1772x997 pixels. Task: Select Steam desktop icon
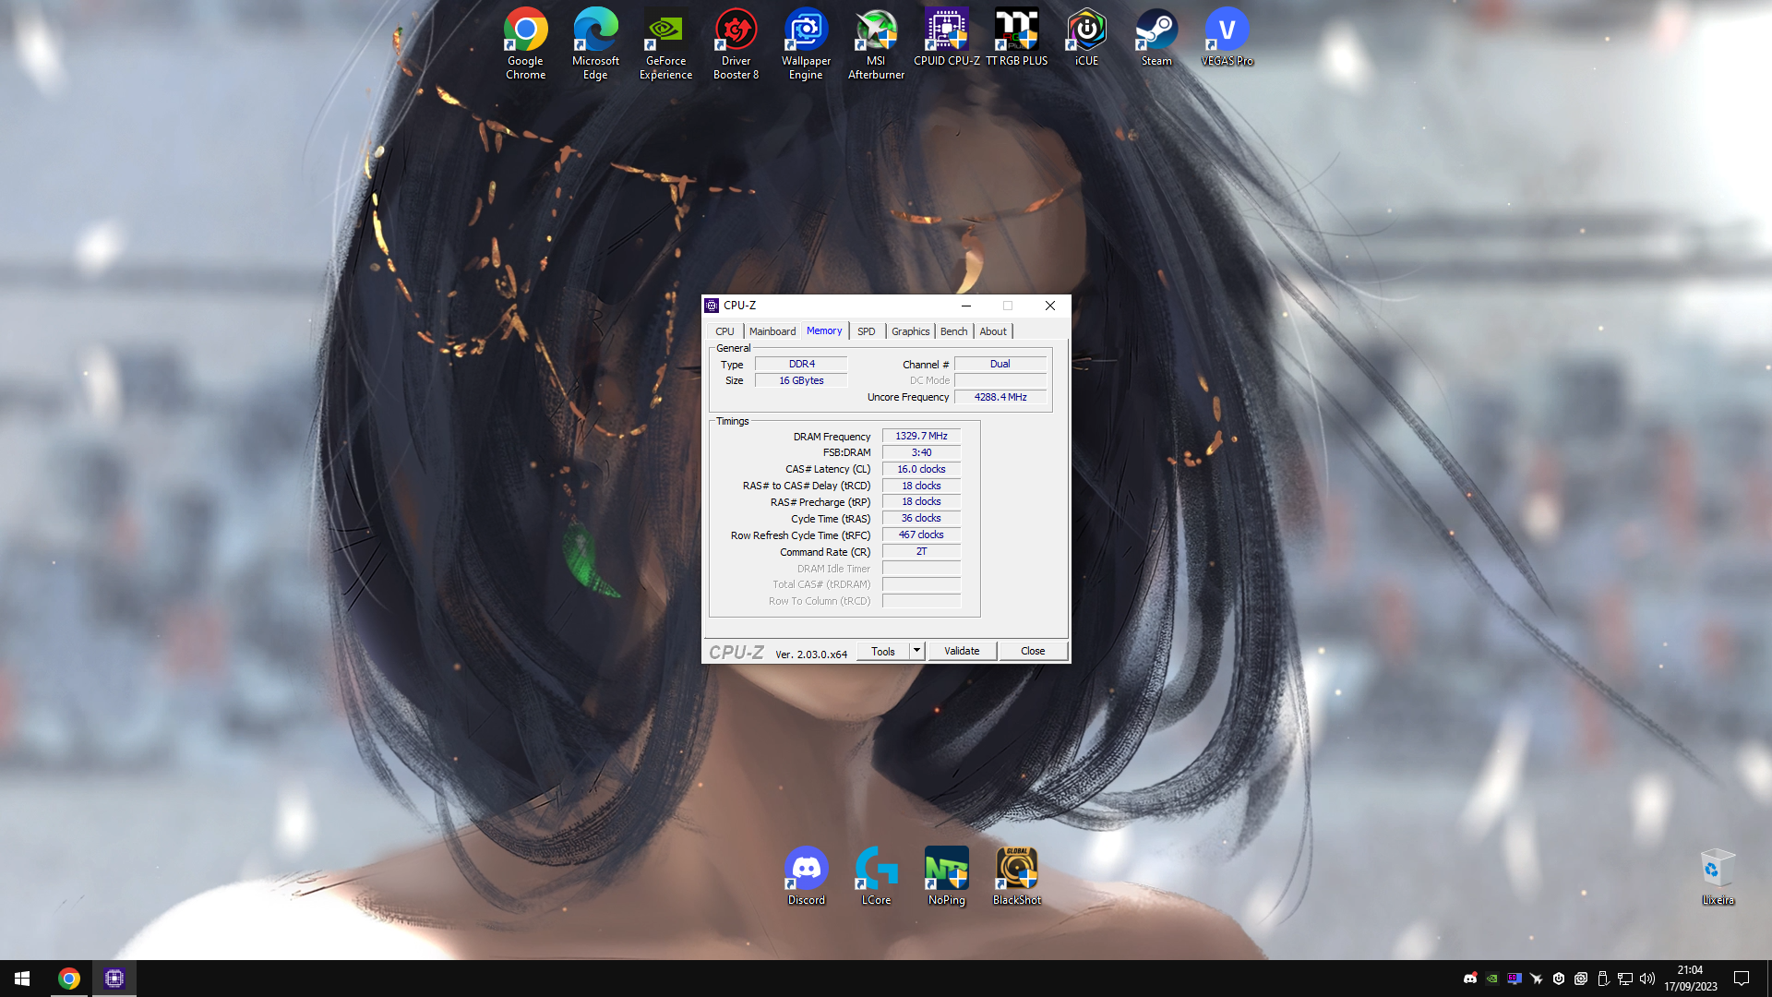point(1156,37)
